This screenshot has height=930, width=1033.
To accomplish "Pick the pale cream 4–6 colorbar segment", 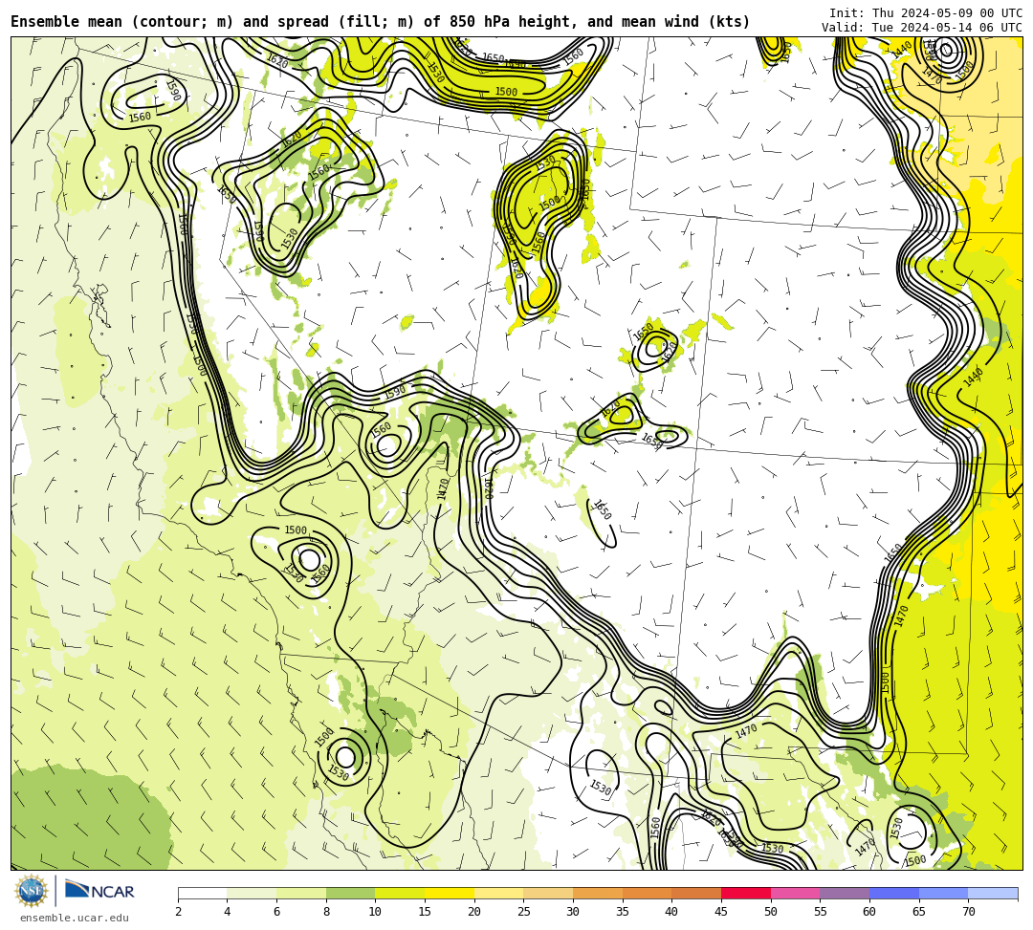I will [x=252, y=893].
